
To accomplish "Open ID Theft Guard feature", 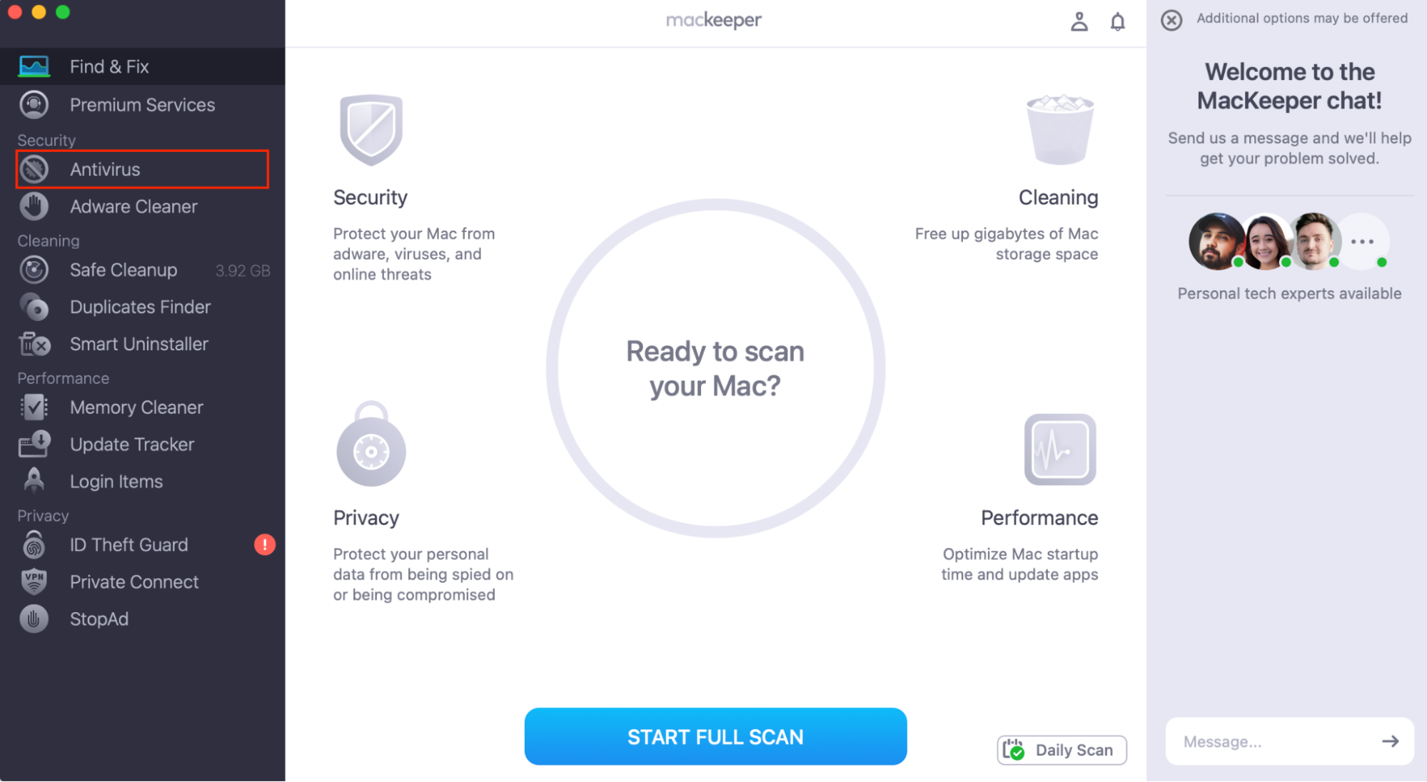I will (x=128, y=544).
